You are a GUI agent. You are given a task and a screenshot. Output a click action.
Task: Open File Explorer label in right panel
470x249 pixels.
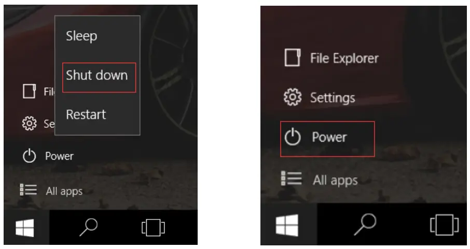(x=344, y=58)
